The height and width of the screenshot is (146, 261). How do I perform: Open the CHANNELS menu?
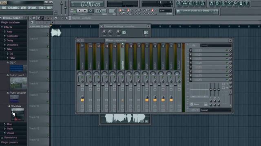tap(13, 8)
